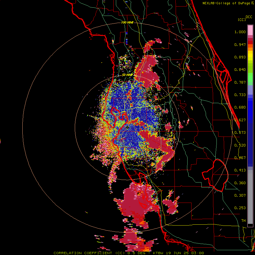Select the 0.733 scale value

click(240, 95)
